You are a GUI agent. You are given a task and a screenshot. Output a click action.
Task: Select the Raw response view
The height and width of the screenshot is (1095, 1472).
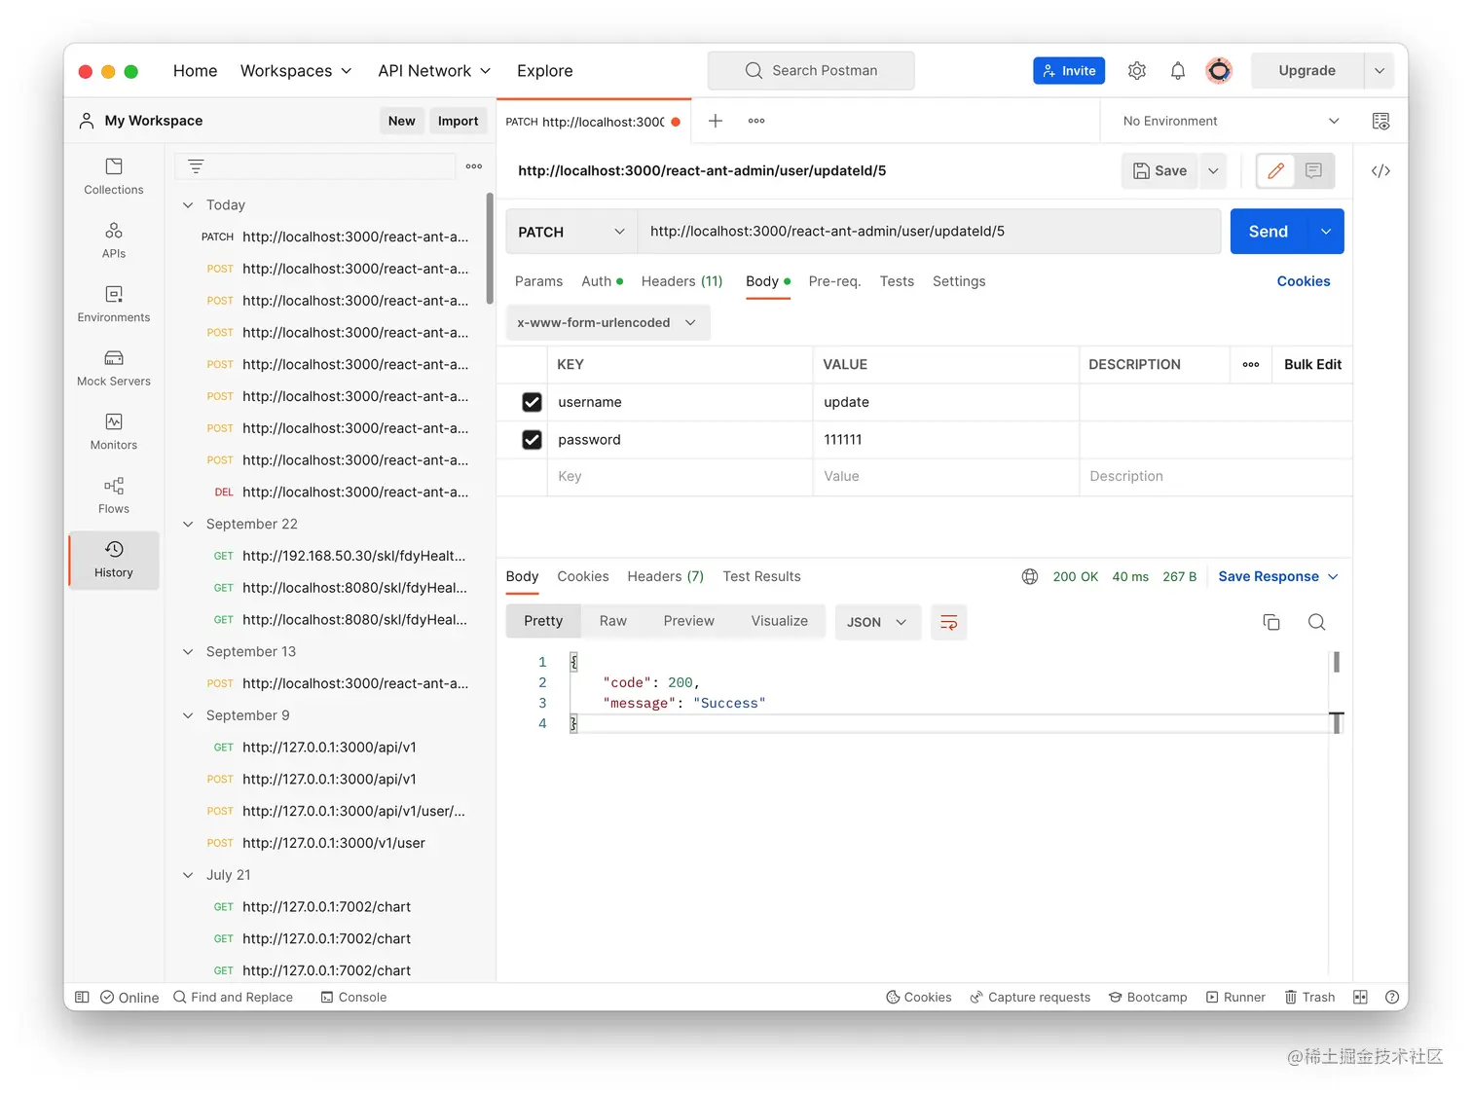point(613,621)
